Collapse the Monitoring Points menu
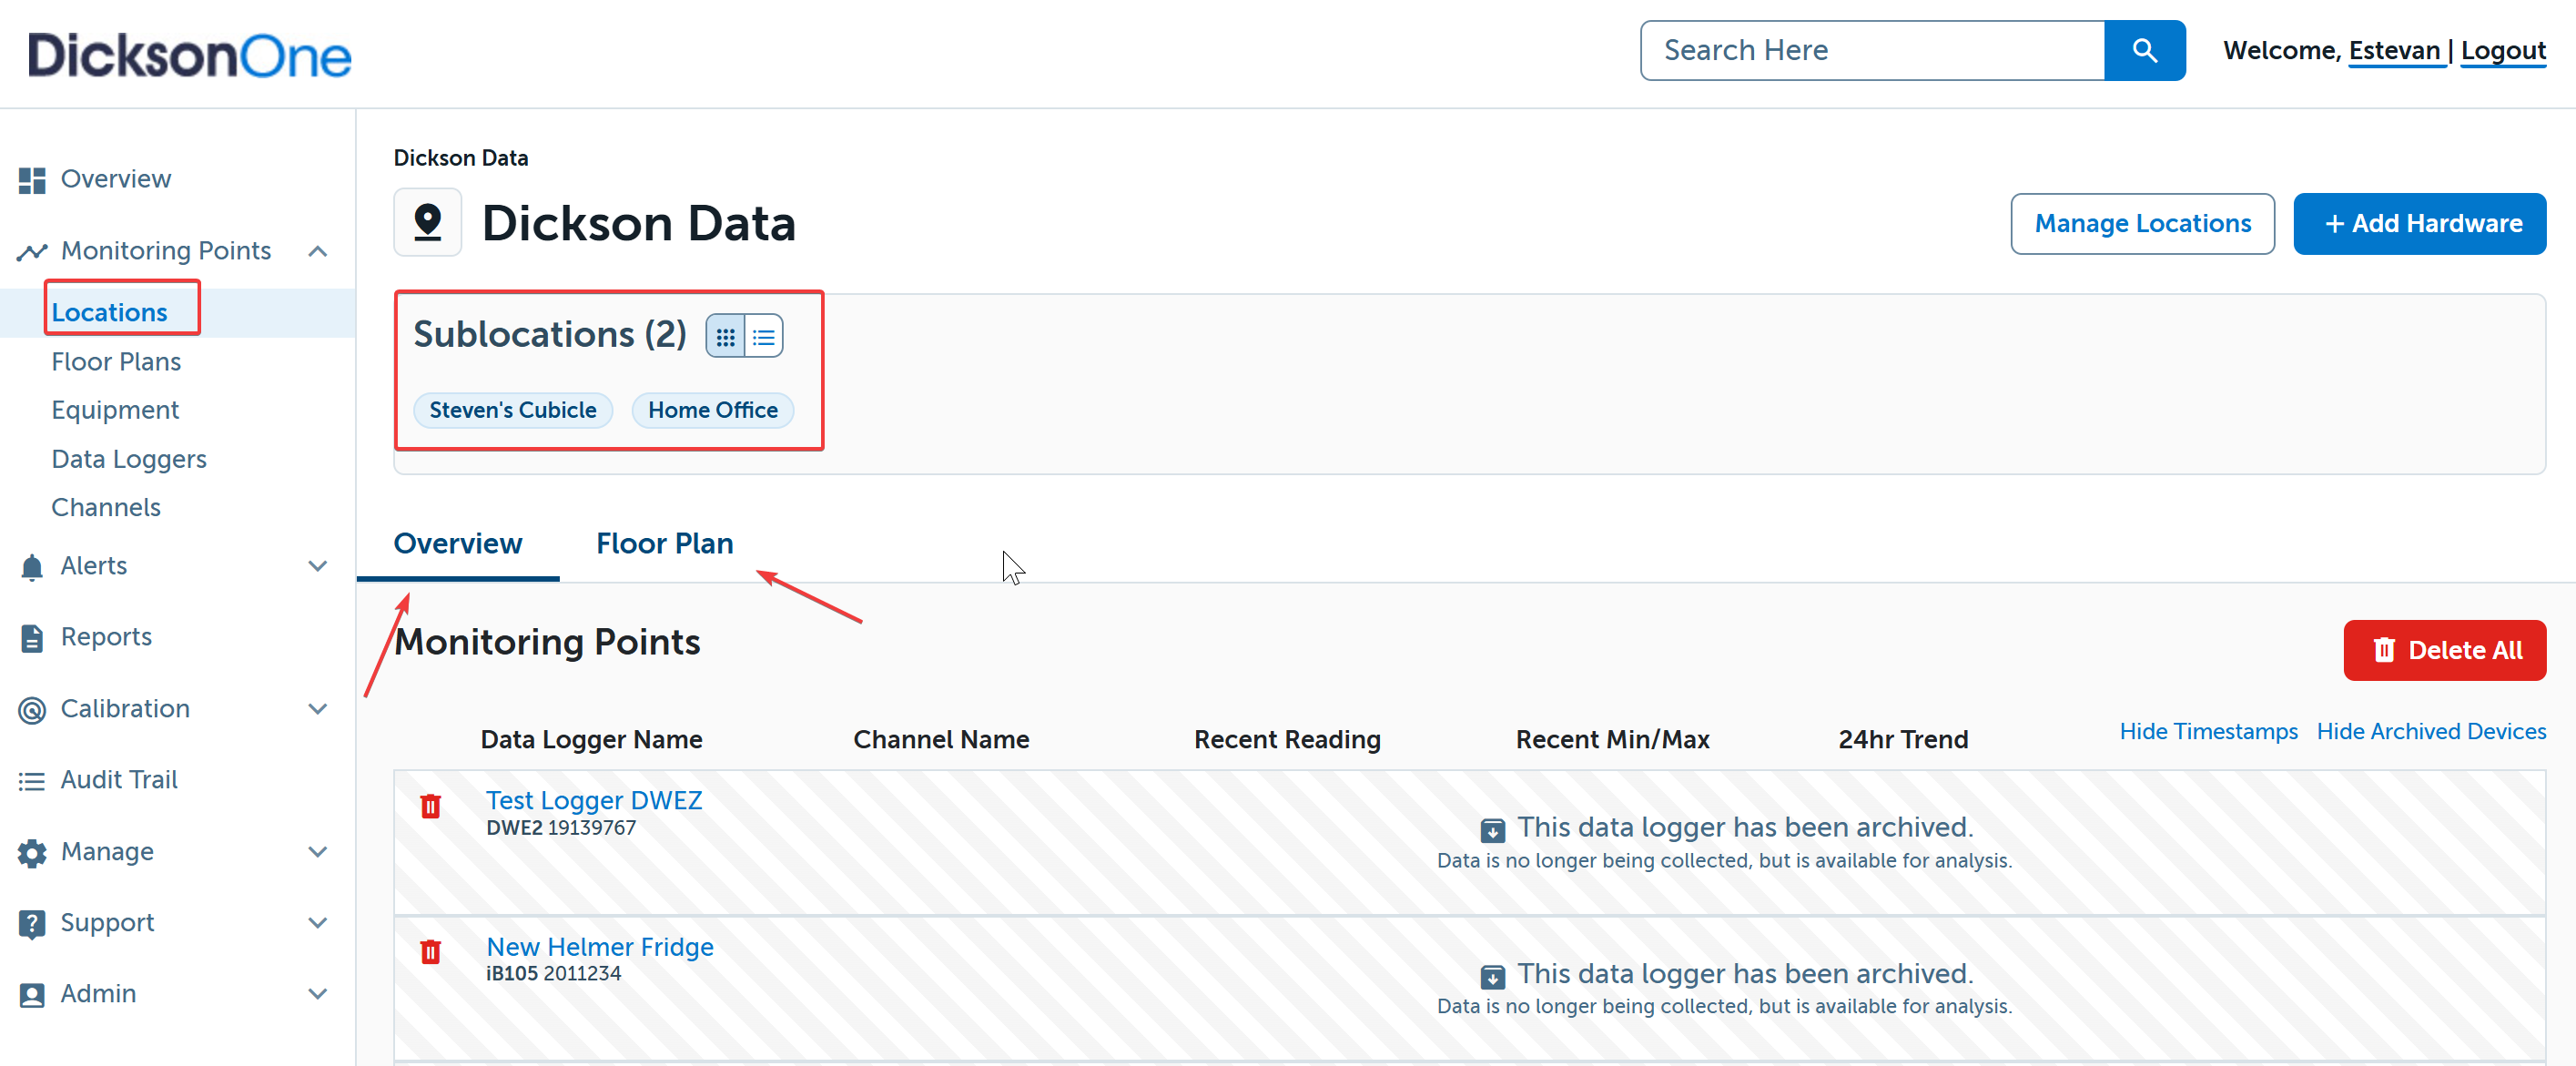The image size is (2576, 1066). pyautogui.click(x=318, y=251)
